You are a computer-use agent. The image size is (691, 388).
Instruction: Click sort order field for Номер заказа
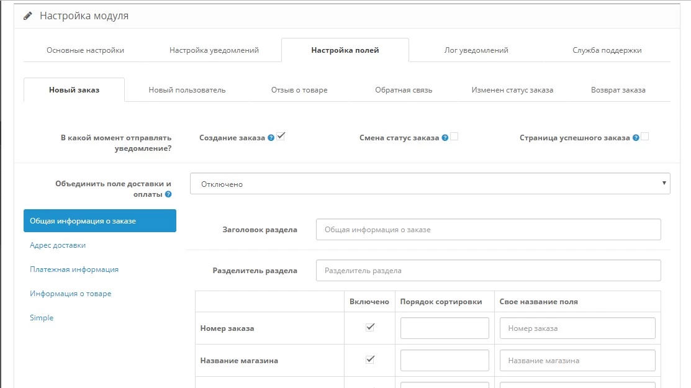(x=445, y=328)
